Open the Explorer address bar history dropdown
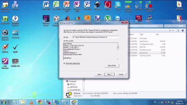Viewport: 187px width, 105px height. [158, 26]
